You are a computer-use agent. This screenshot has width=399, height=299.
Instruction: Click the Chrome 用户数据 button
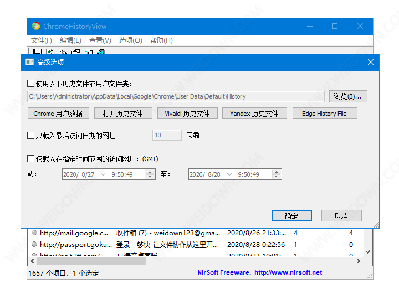point(58,114)
